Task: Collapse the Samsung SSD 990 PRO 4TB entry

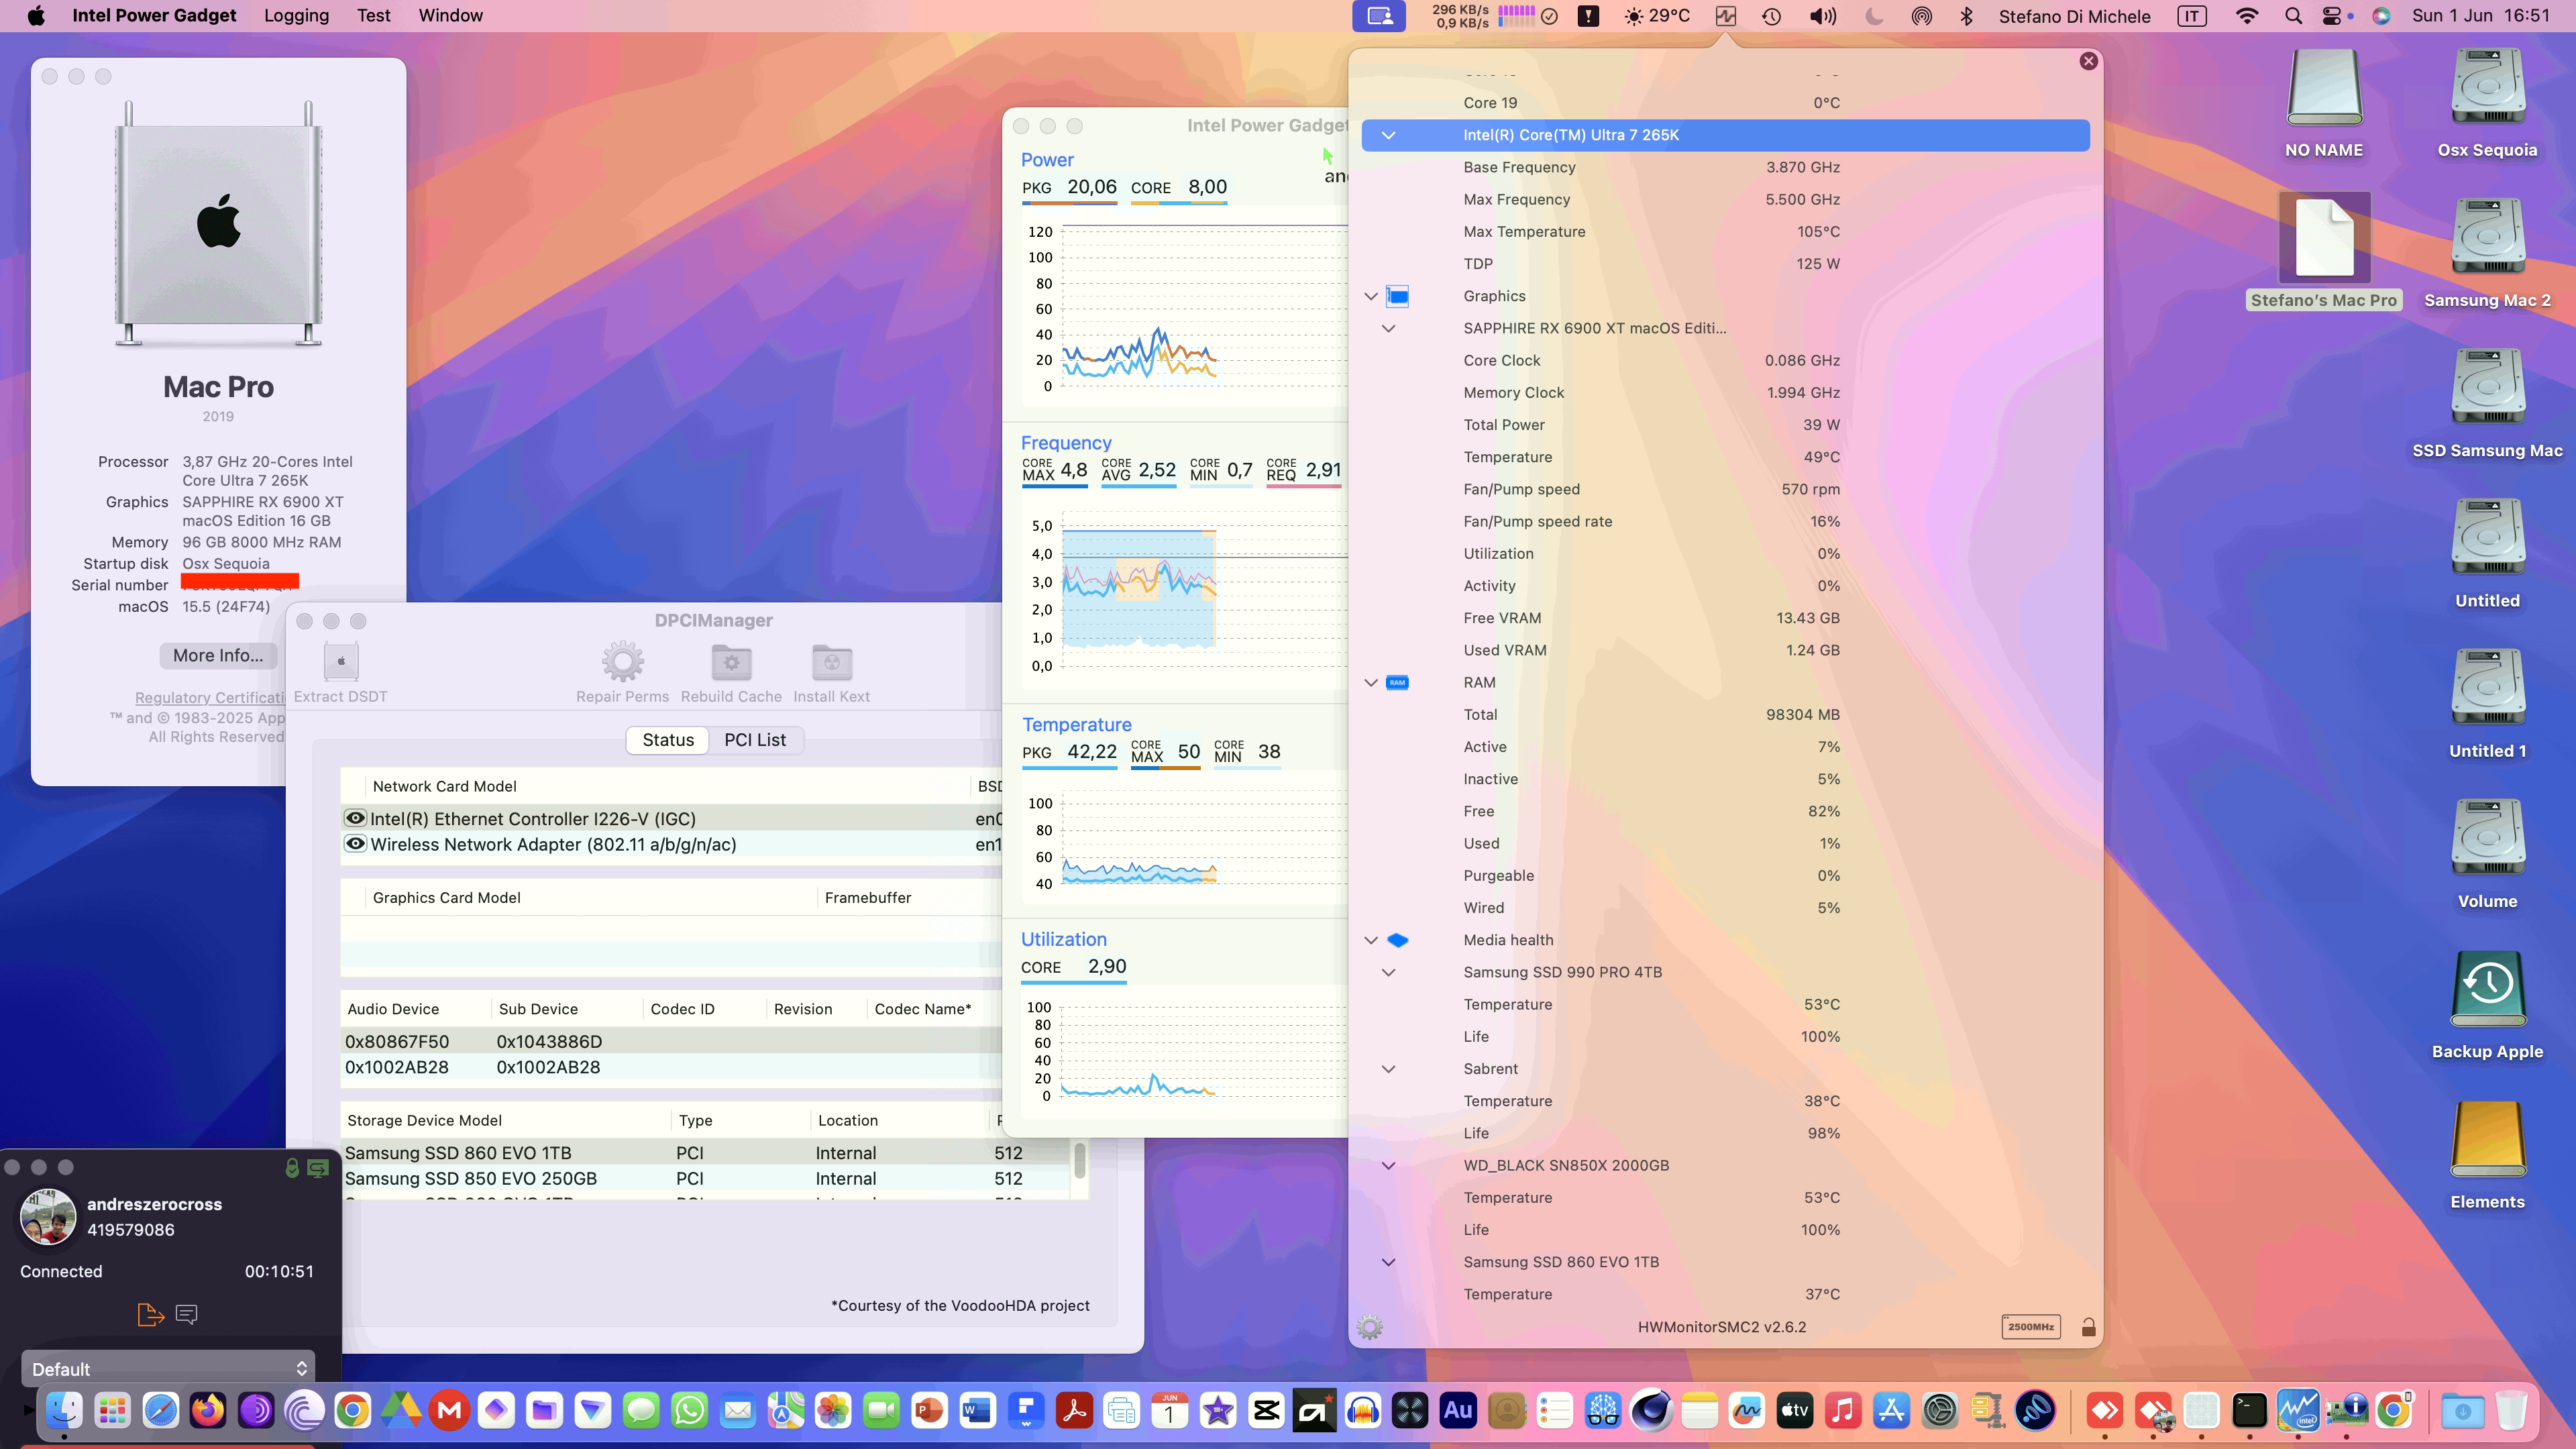Action: click(x=1389, y=971)
